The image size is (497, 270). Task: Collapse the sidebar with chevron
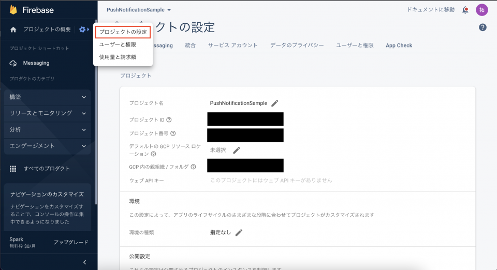click(x=84, y=262)
